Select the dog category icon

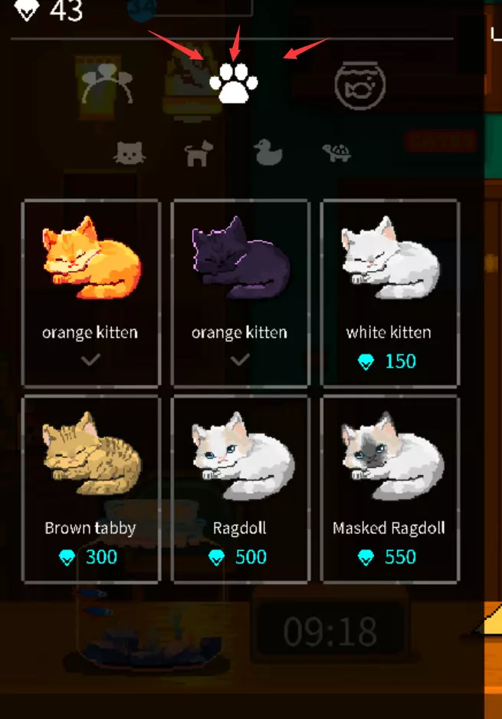(x=199, y=153)
